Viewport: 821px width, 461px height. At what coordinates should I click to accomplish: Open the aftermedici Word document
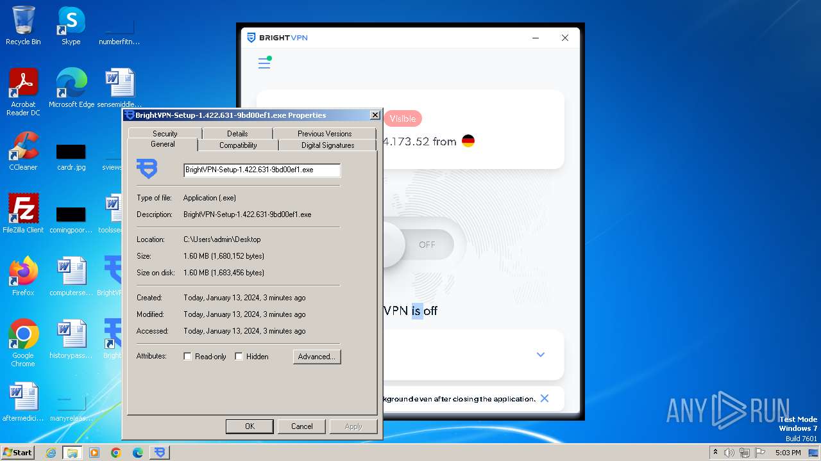[23, 402]
